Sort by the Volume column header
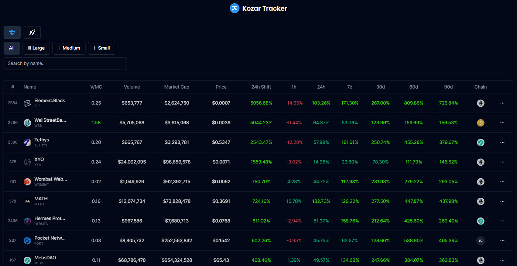 coord(132,87)
